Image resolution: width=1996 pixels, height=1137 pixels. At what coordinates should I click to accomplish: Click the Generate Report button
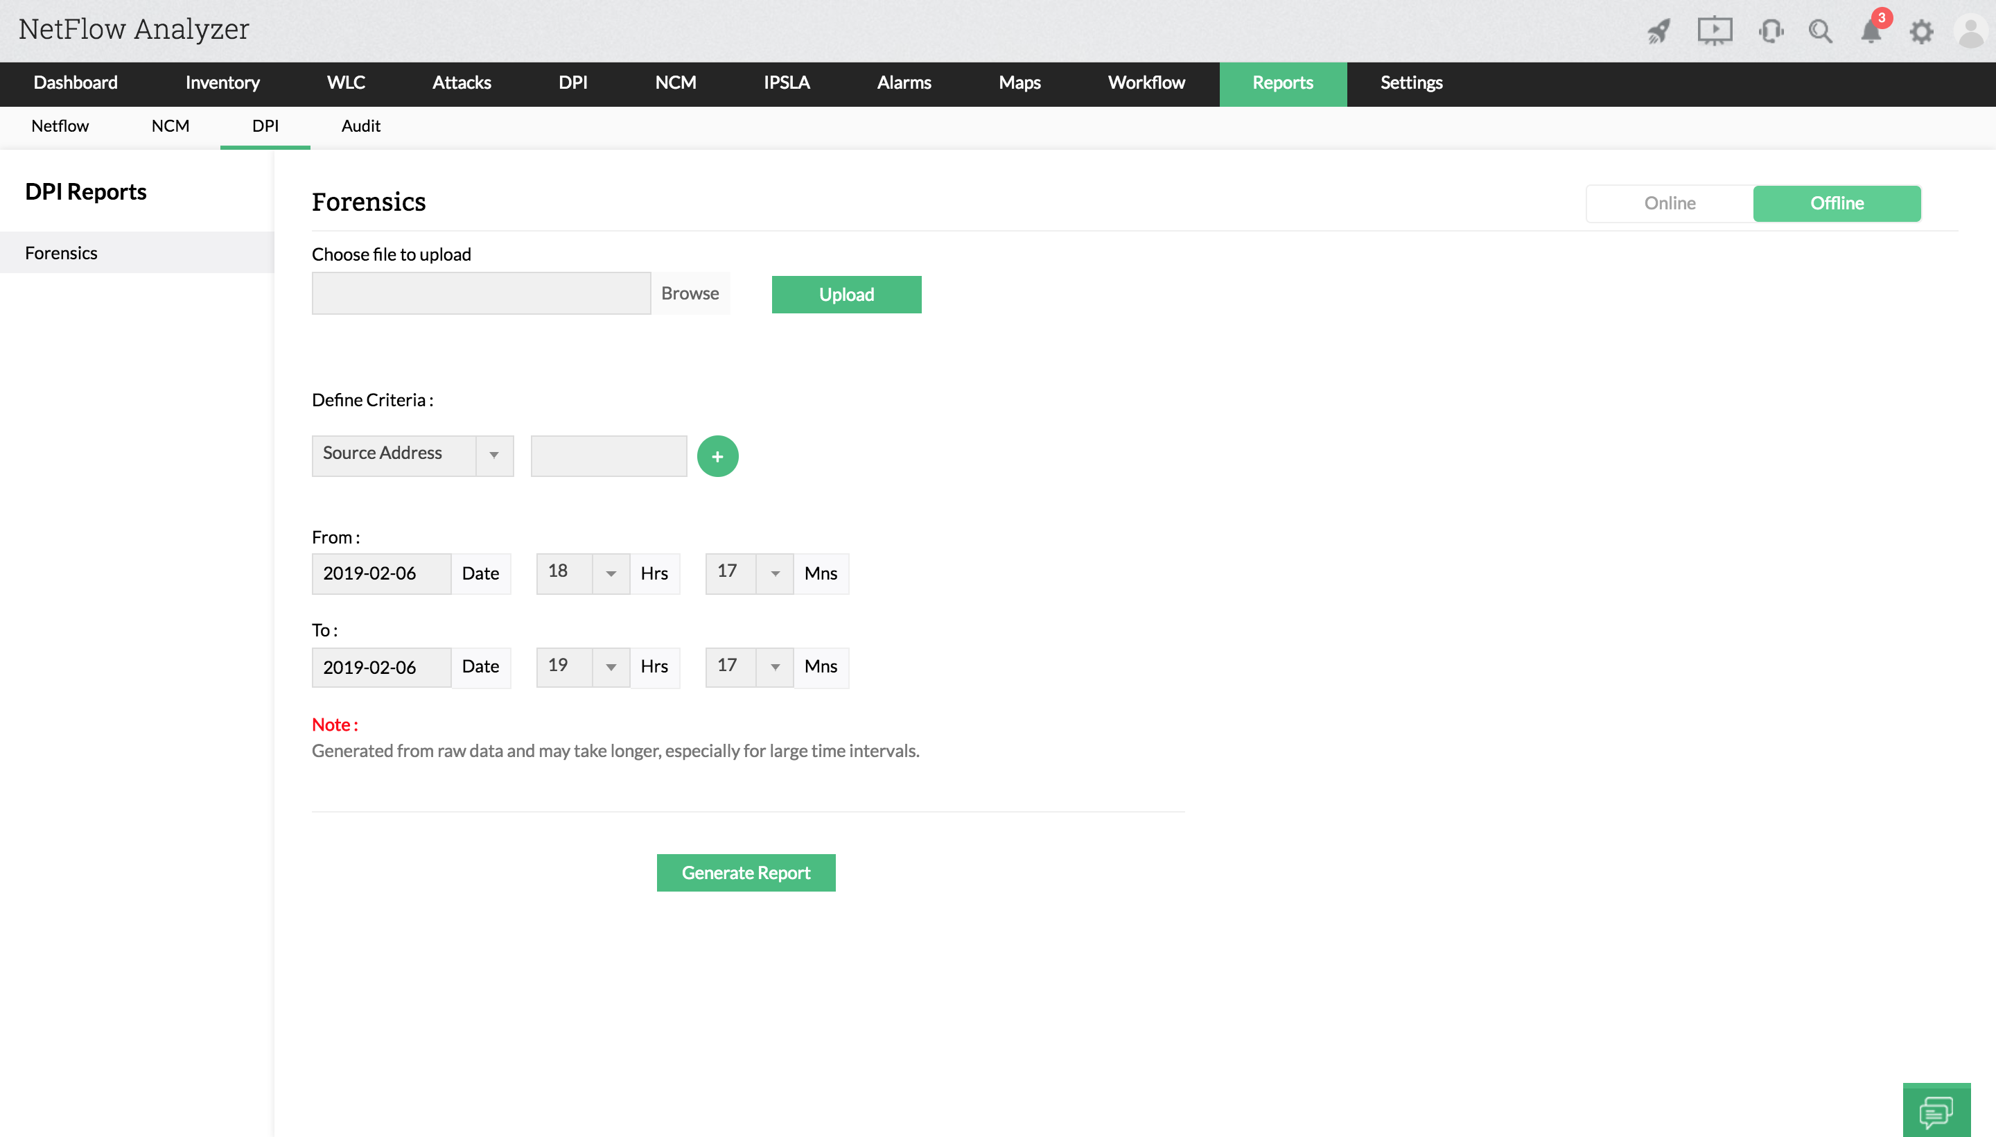click(x=746, y=872)
